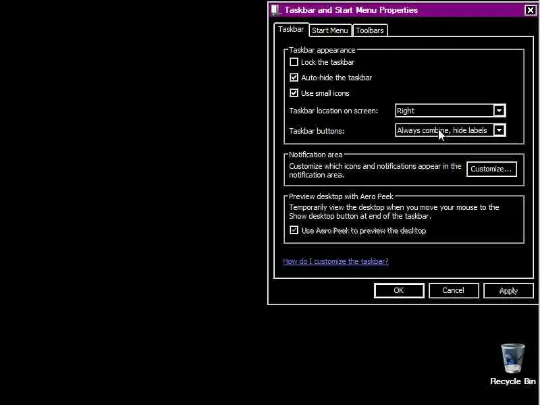Enable Lock the taskbar checkbox
Image resolution: width=540 pixels, height=405 pixels.
(294, 62)
